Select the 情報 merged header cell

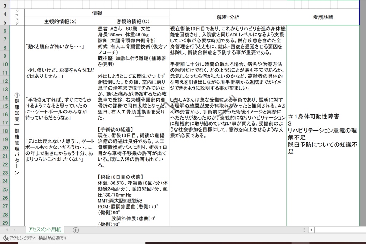(x=97, y=12)
